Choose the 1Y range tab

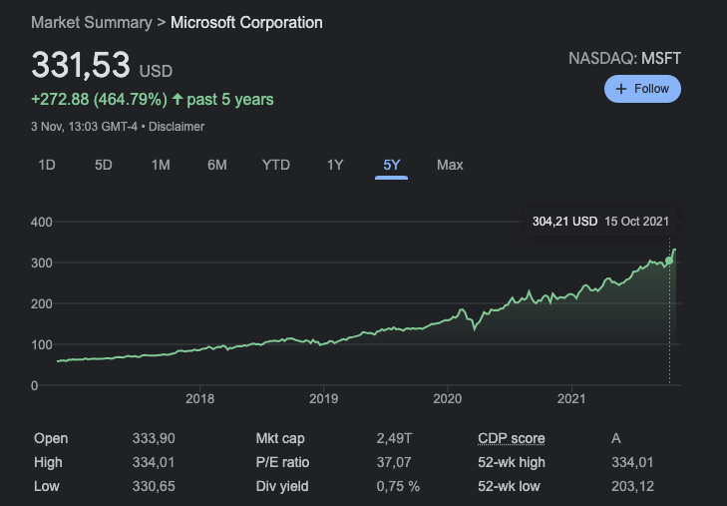pos(335,165)
